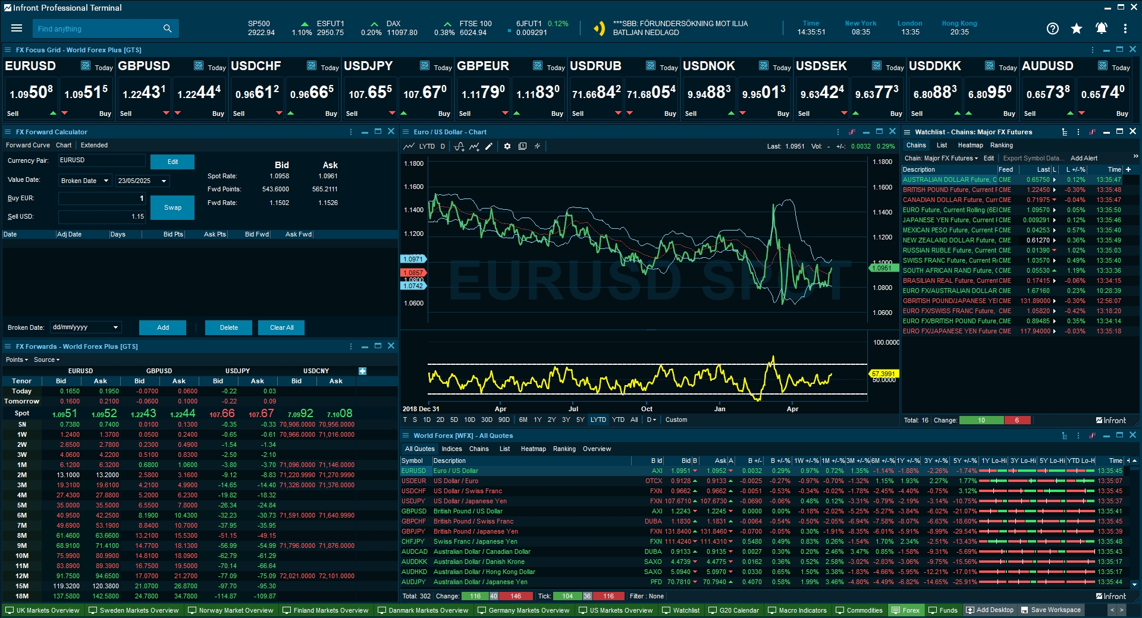Click the search magnifier icon
Viewport: 1142px width, 618px height.
[167, 28]
